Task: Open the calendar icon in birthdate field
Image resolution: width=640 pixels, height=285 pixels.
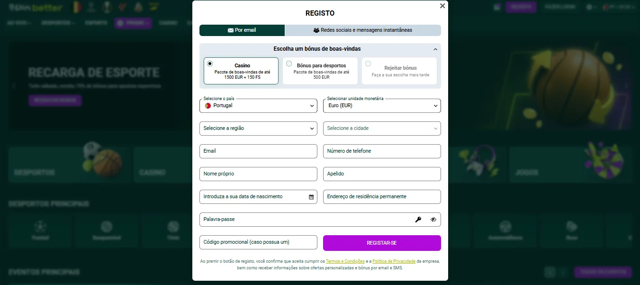Action: coord(311,196)
